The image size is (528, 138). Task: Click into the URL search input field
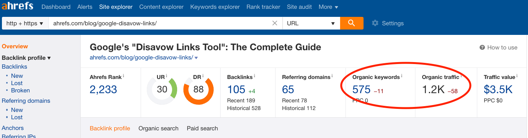click(x=159, y=23)
